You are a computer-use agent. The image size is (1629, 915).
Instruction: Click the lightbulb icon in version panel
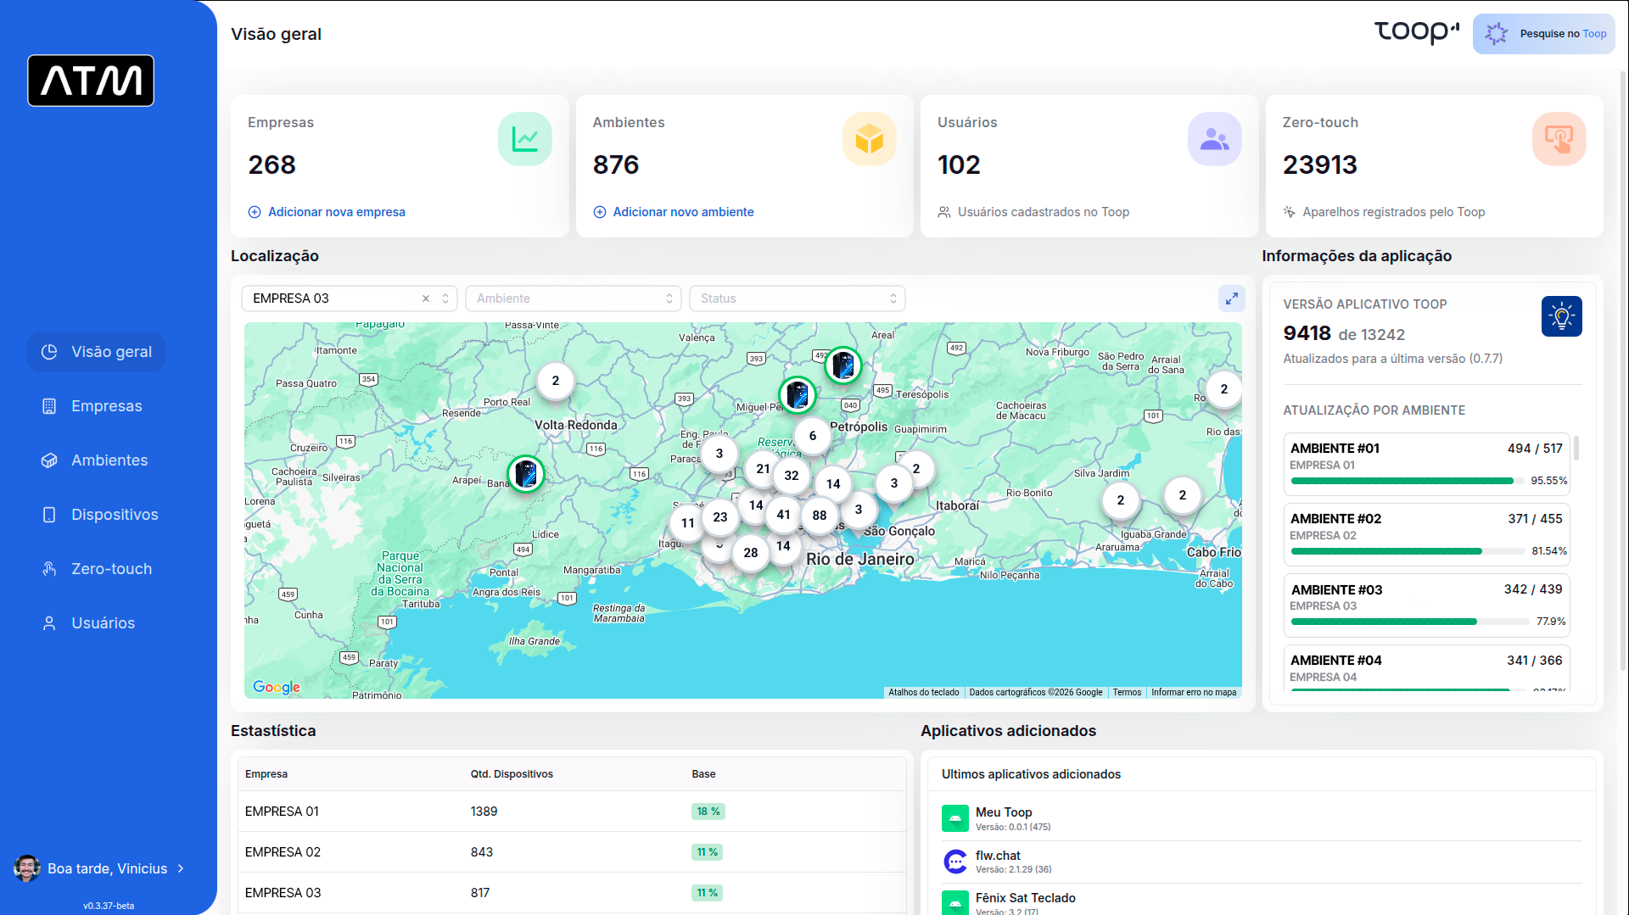coord(1561,316)
